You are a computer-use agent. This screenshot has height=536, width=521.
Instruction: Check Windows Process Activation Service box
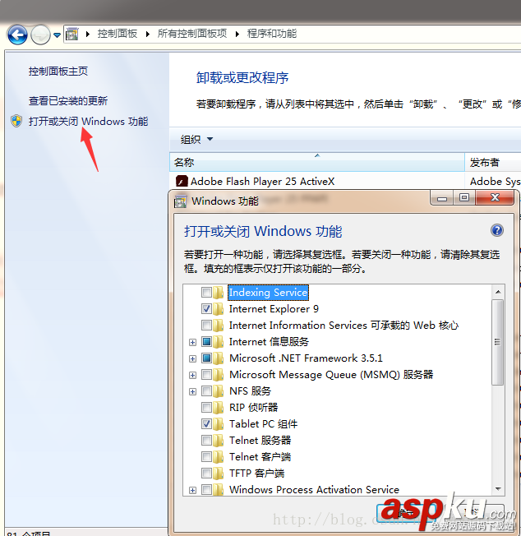(206, 489)
